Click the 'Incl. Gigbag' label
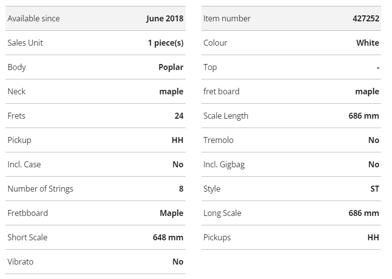The width and height of the screenshot is (392, 279). (x=224, y=164)
